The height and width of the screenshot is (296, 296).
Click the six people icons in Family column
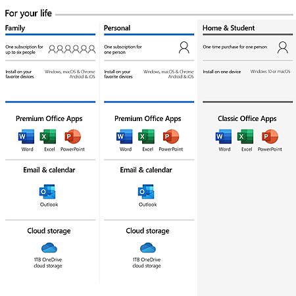[72, 49]
